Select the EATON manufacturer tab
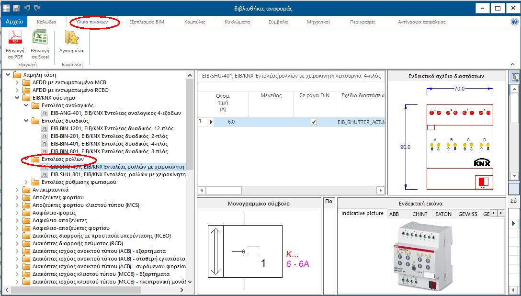The height and width of the screenshot is (296, 521). [x=443, y=214]
